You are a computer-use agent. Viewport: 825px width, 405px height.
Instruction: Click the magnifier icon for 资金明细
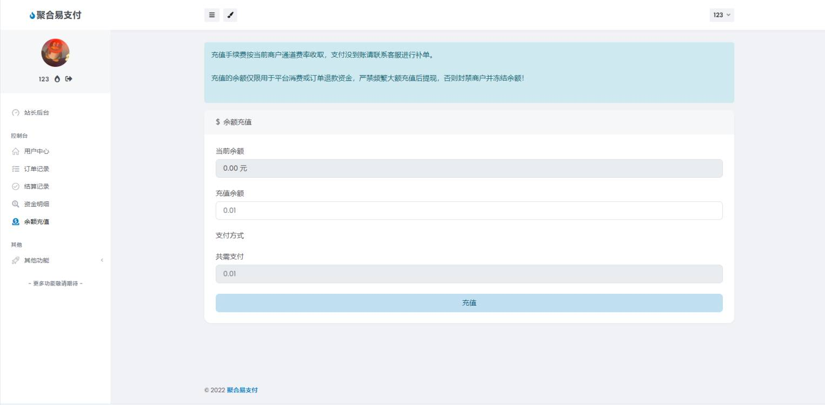tap(16, 204)
